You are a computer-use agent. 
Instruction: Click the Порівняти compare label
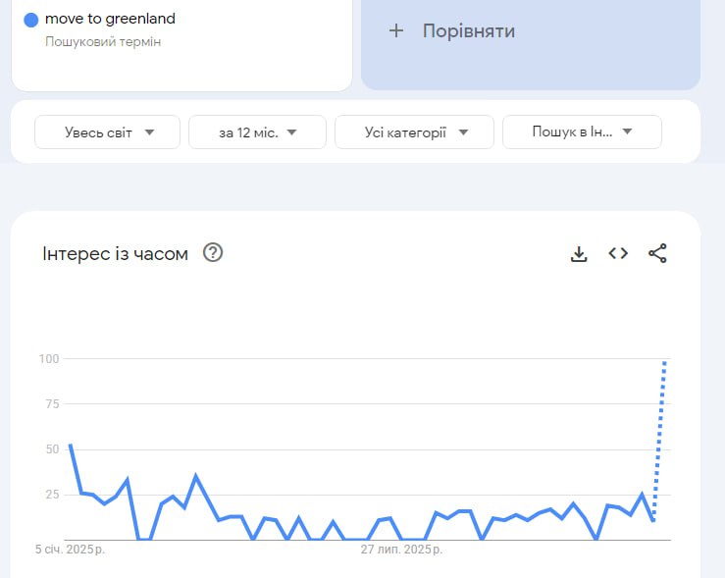pos(469,30)
